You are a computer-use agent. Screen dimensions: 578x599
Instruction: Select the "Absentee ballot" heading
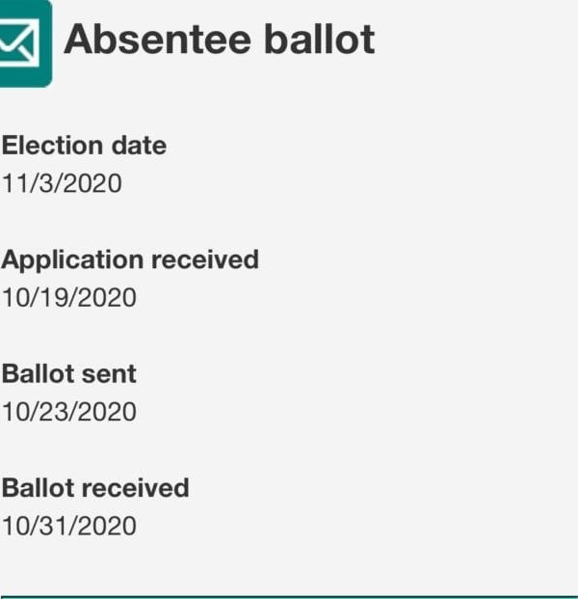coord(219,40)
